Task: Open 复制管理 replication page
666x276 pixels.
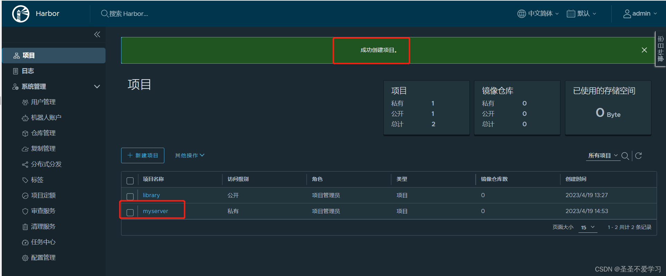Action: pos(43,149)
